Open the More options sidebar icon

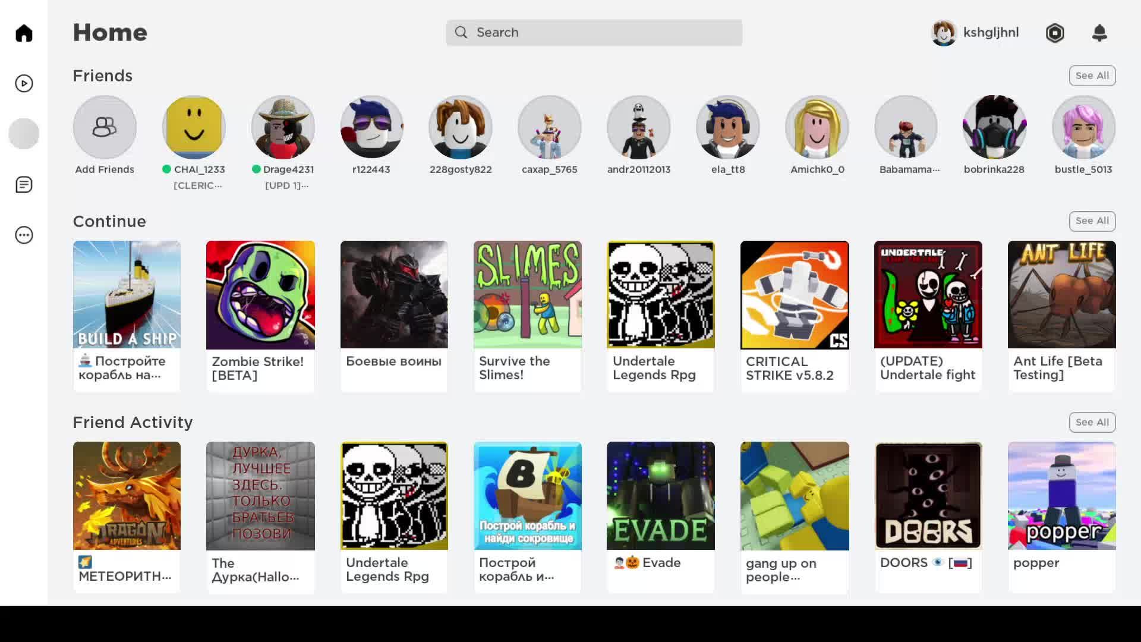pos(24,235)
